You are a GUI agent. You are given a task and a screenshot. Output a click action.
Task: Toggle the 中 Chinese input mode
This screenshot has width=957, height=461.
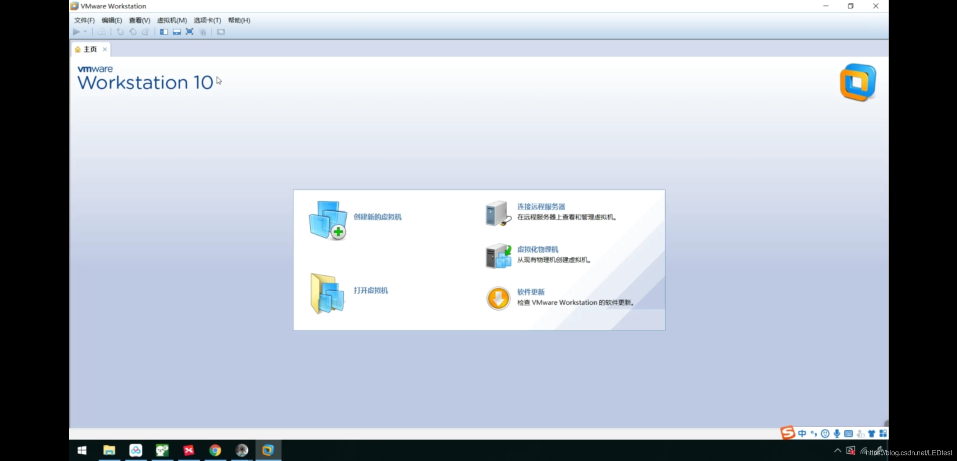point(802,434)
